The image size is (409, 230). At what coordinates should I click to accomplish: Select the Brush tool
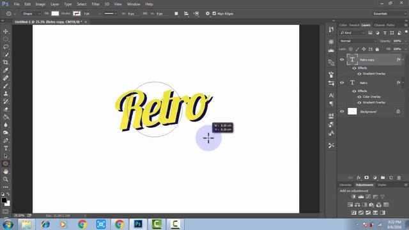pyautogui.click(x=6, y=86)
